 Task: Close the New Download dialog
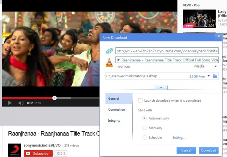(x=219, y=36)
